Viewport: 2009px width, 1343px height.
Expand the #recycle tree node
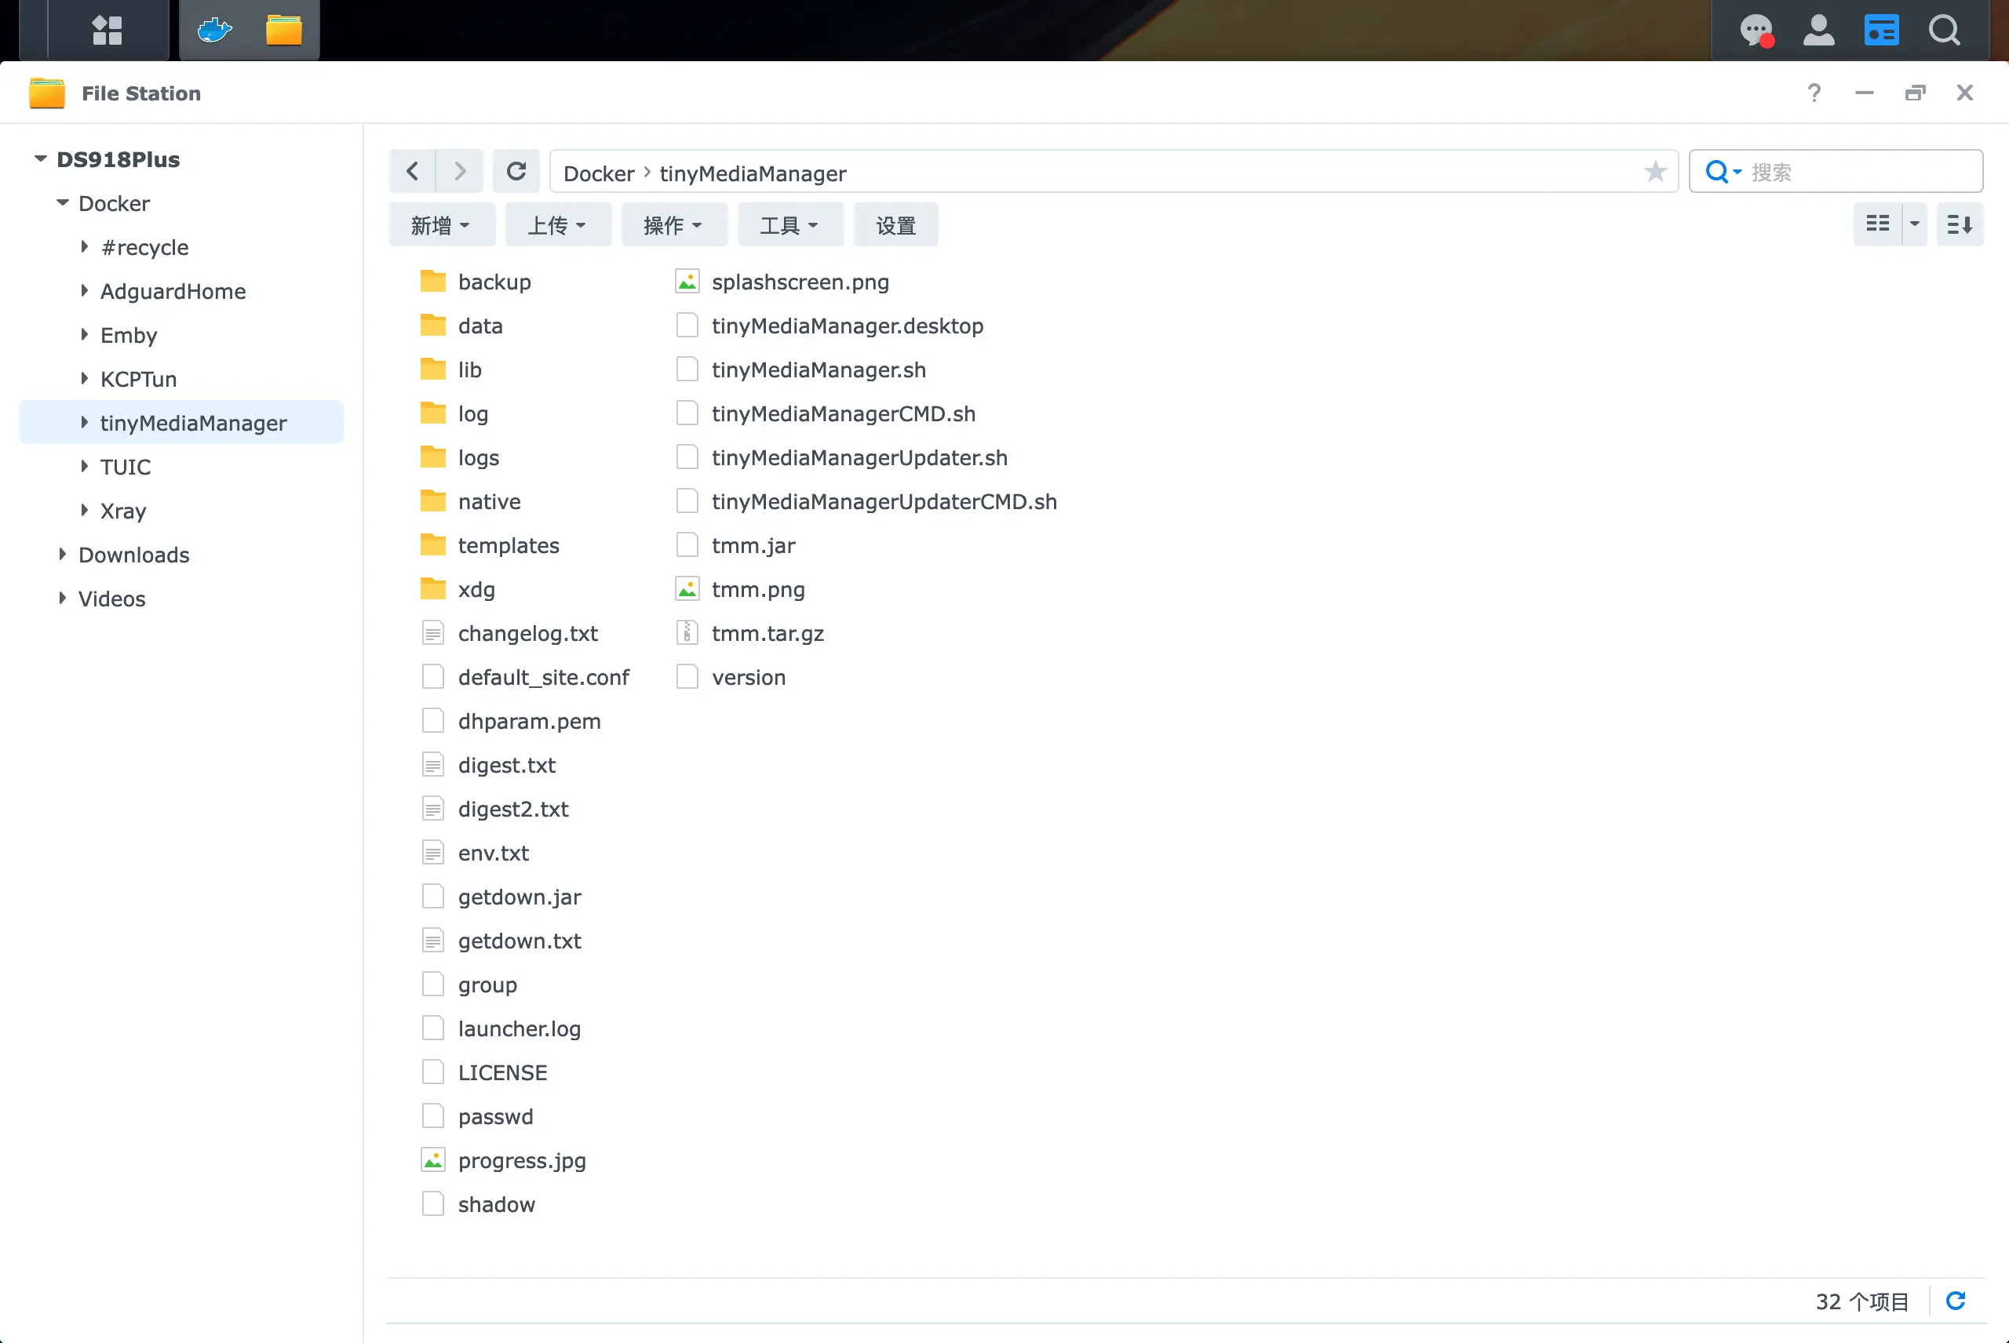(84, 246)
